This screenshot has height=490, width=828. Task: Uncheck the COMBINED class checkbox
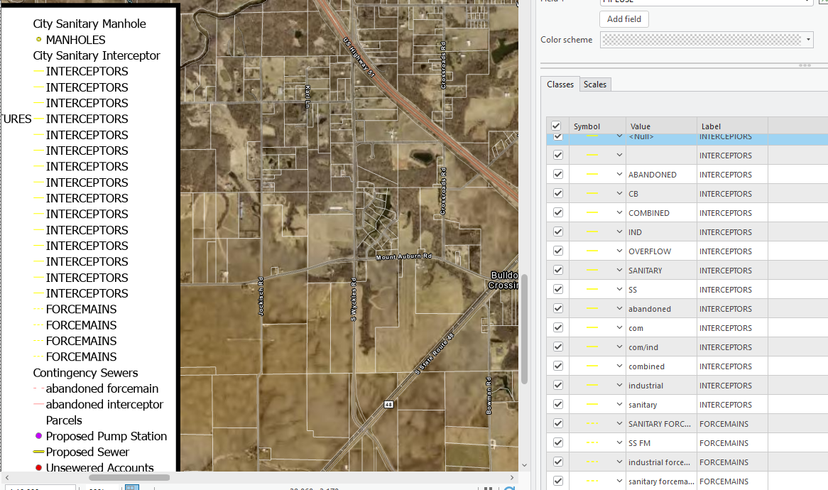point(558,212)
